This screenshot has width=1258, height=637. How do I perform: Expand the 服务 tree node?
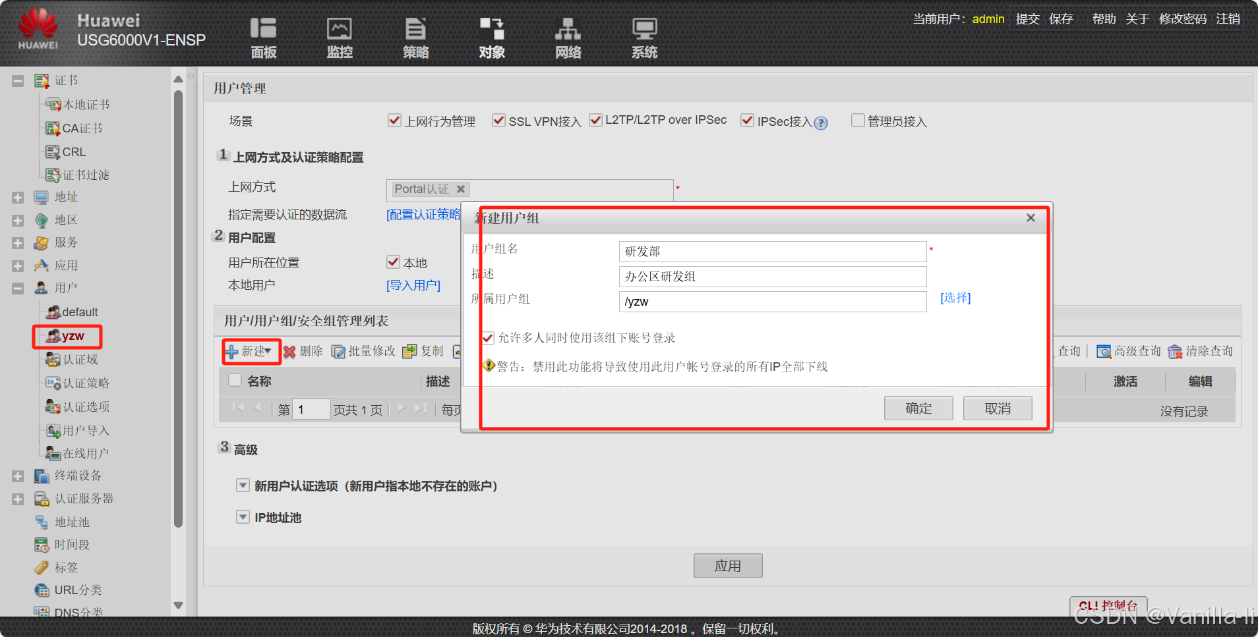click(18, 243)
